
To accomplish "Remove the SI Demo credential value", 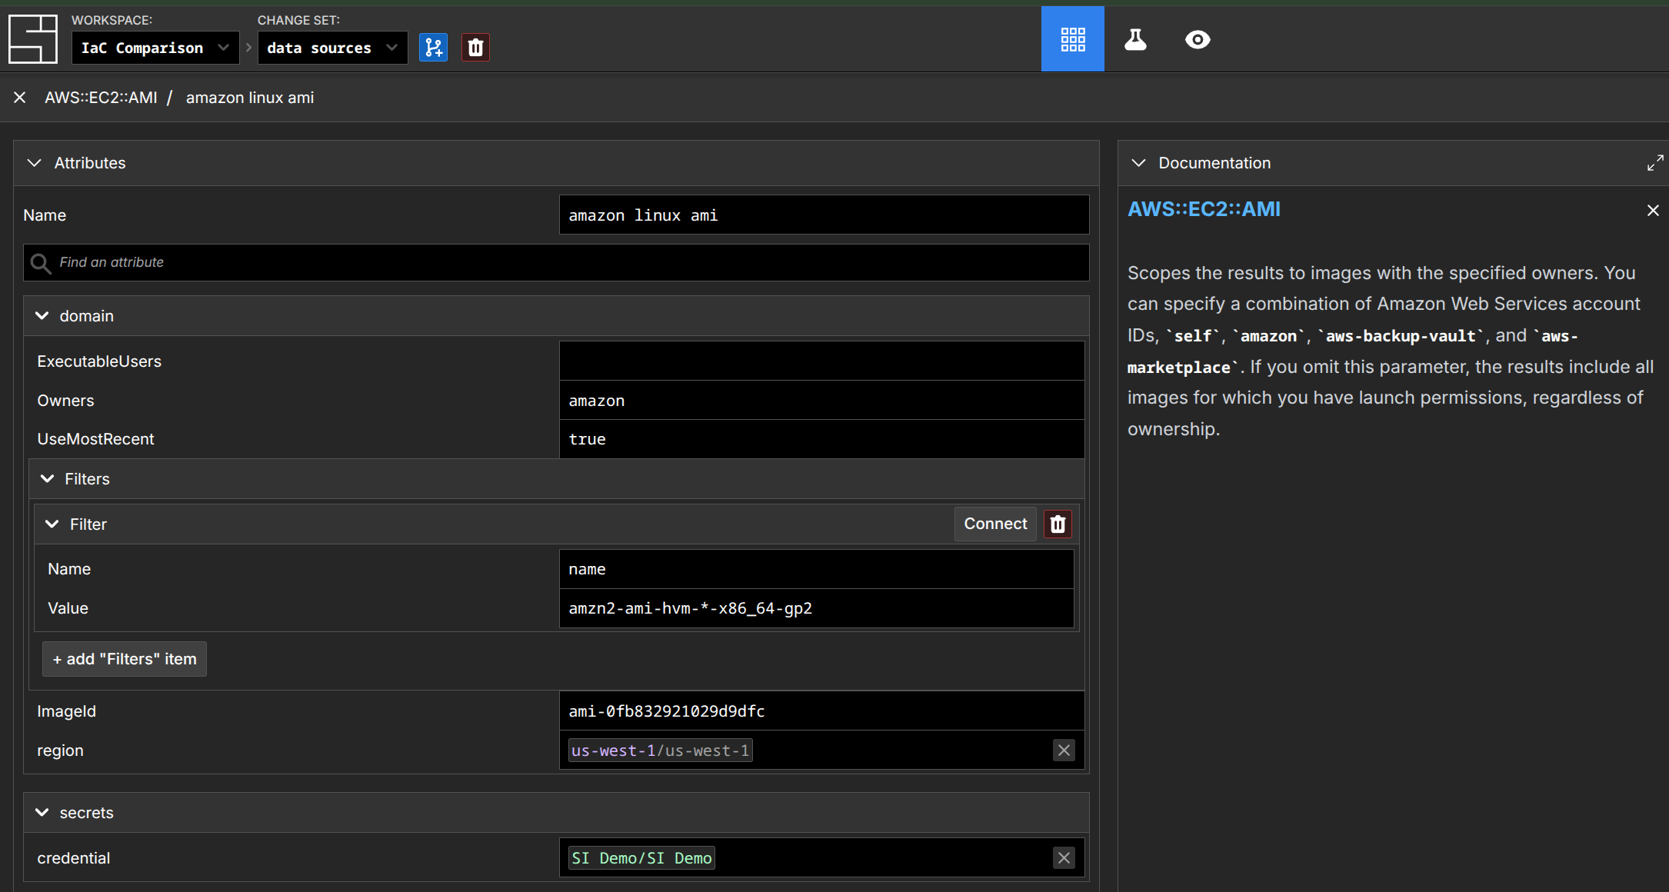I will (1063, 858).
